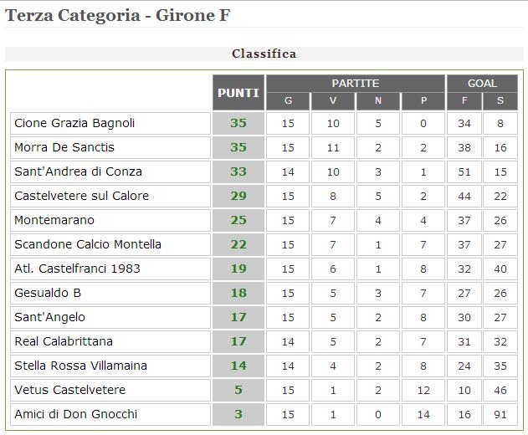Click the Stella Rossa Villamaina team

(x=80, y=366)
